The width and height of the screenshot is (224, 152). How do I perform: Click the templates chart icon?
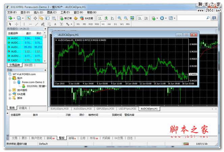tap(171, 18)
